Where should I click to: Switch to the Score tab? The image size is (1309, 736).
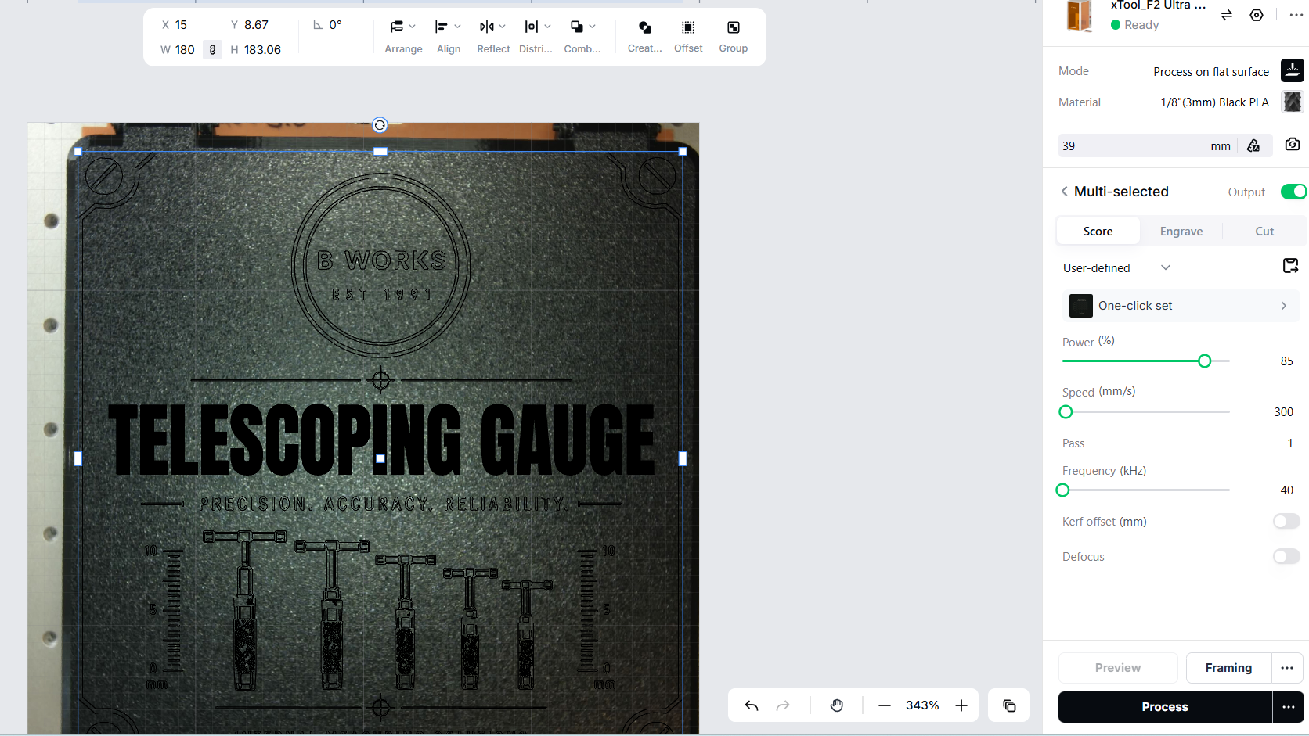1098,232
